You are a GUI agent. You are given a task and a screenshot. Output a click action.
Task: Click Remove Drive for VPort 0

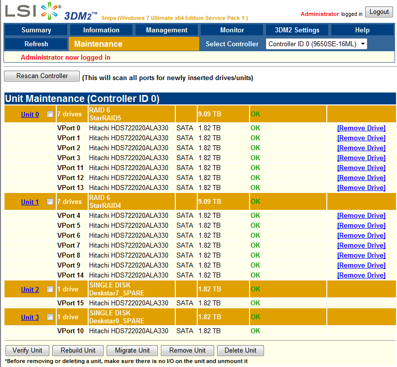(361, 128)
